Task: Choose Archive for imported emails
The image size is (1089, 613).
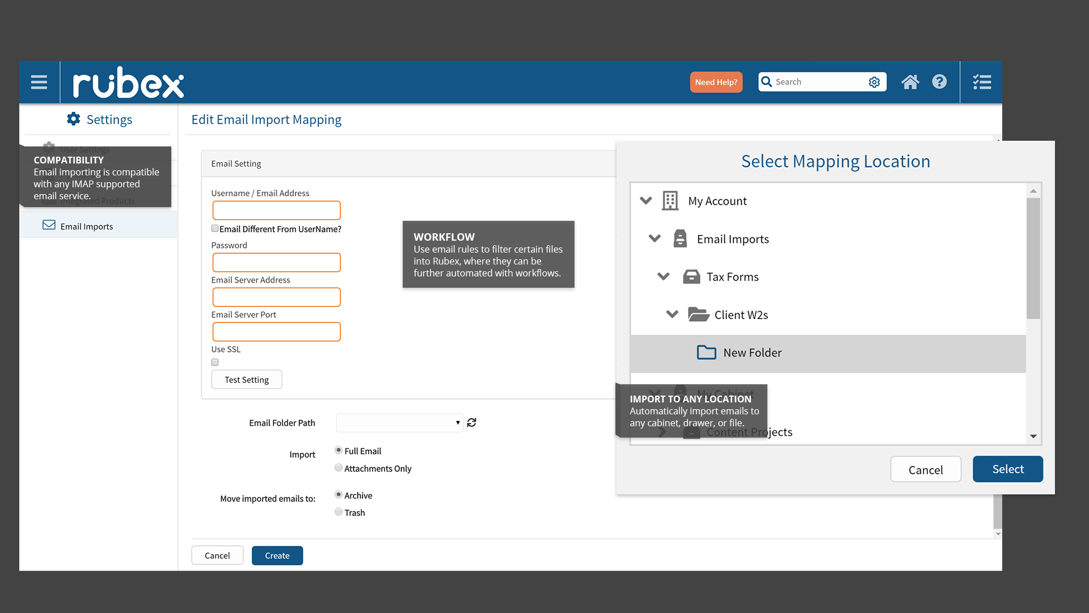Action: (339, 494)
